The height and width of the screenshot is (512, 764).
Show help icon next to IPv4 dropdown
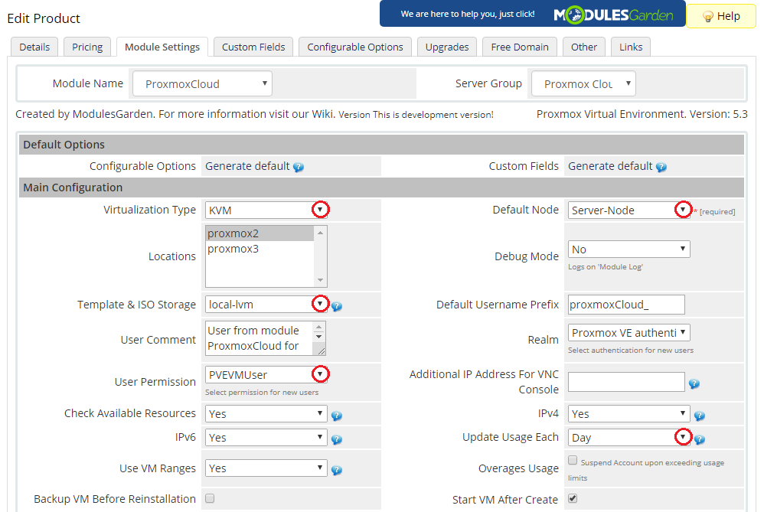tap(700, 416)
